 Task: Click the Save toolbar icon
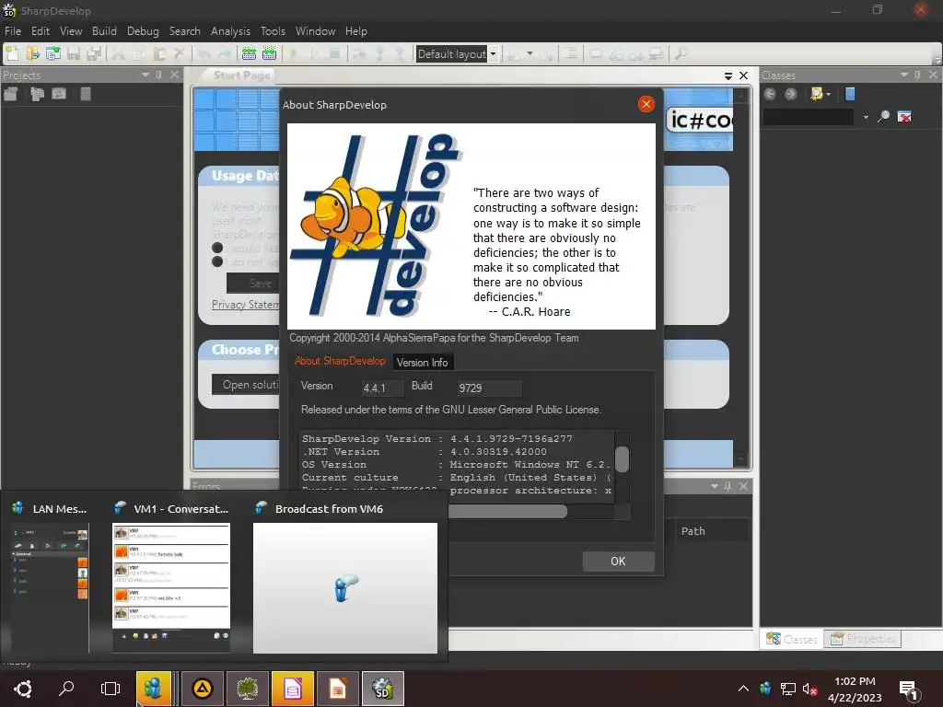pos(74,54)
